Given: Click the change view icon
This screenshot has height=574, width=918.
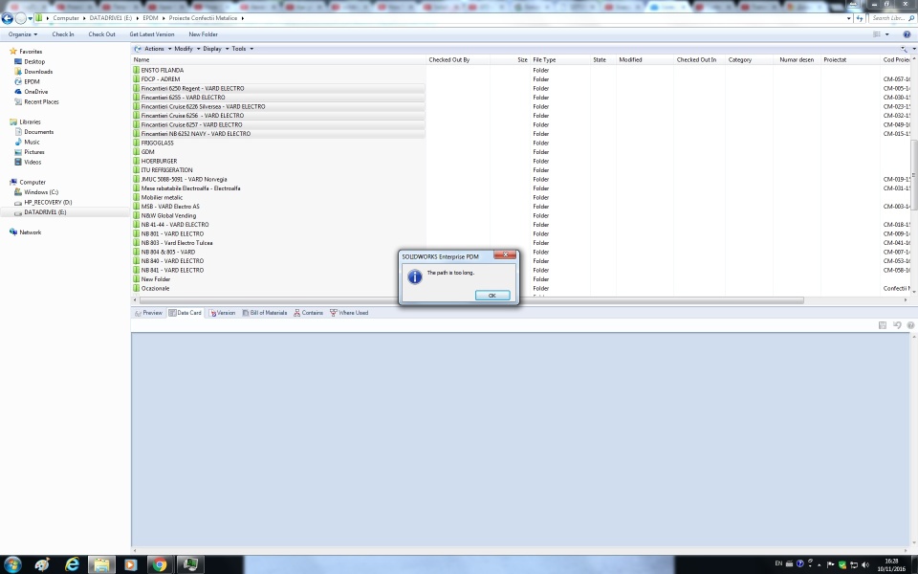Looking at the screenshot, I should (x=877, y=34).
